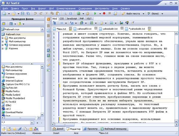The image size is (179, 136).
Task: Click the Html font formatting icon
Action: 72,23
